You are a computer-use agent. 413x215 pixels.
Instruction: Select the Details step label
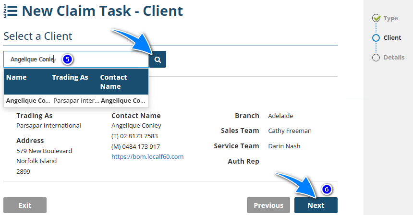(x=394, y=58)
